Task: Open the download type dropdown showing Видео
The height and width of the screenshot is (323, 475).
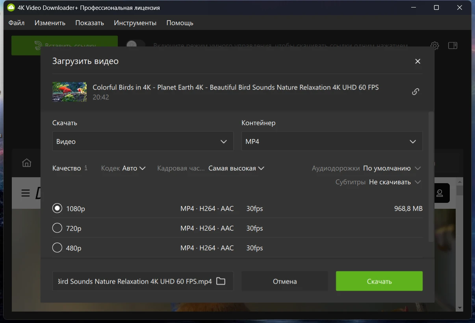Action: coord(143,141)
